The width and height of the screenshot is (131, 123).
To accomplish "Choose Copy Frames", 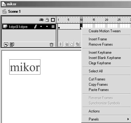I will pyautogui.click(x=98, y=84).
